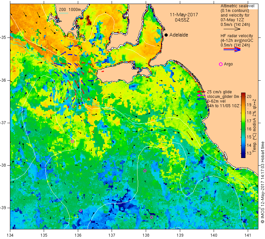Click the 07-May 12Z legend date

click(232, 20)
